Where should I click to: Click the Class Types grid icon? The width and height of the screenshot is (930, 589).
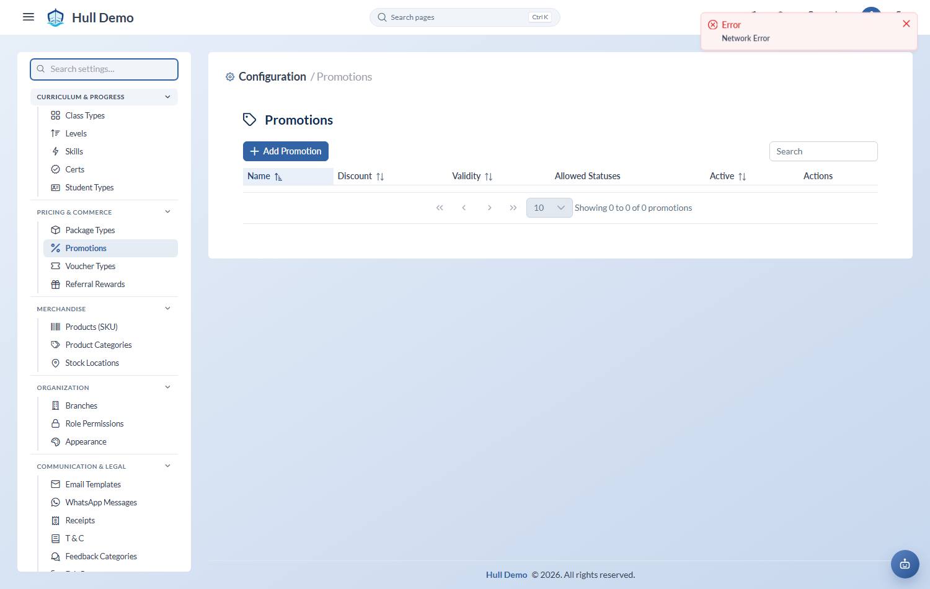(x=55, y=115)
